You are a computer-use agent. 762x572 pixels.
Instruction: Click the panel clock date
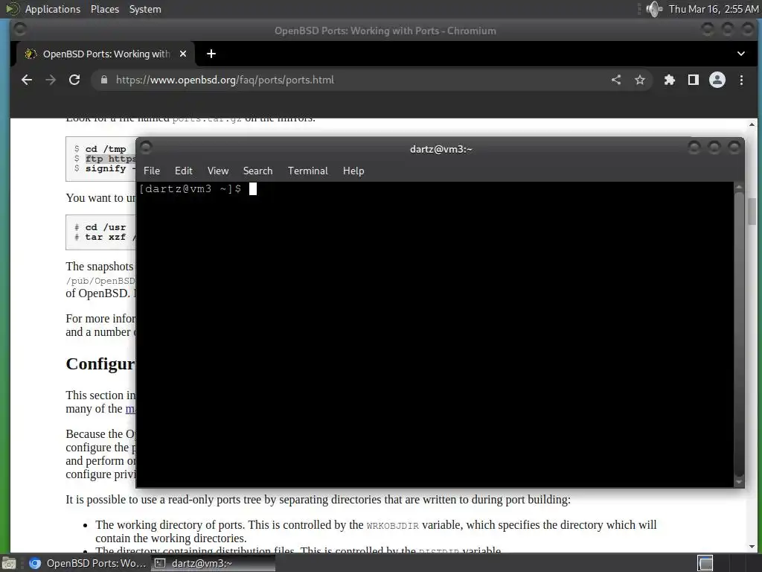[714, 9]
